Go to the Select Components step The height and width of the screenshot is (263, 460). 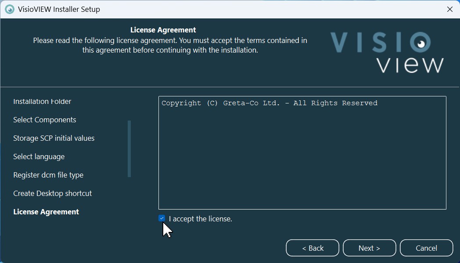(45, 120)
